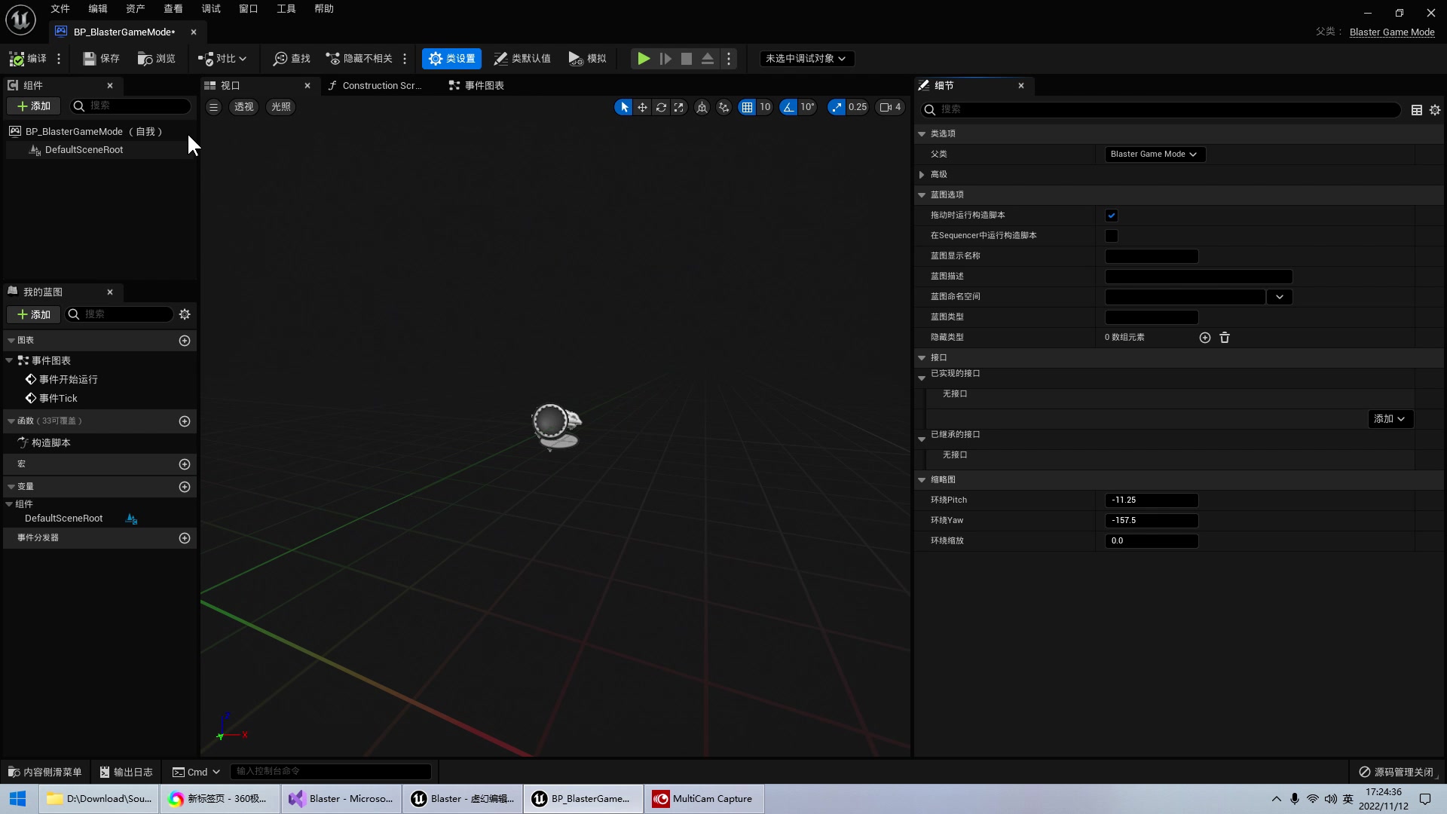Select the Move tool in the viewport
Image resolution: width=1447 pixels, height=814 pixels.
[641, 107]
